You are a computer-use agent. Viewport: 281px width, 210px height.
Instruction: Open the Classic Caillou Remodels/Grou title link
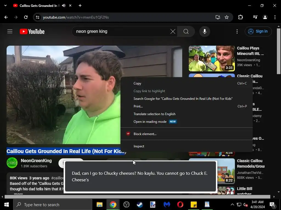point(251,164)
